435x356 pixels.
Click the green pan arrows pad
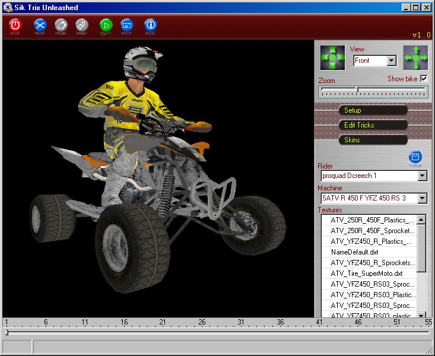click(x=415, y=58)
